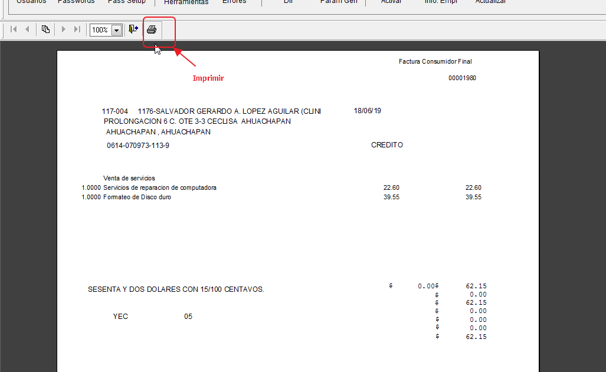Click the final total 62.15 at the bottom
Image resolution: width=606 pixels, height=372 pixels.
[476, 337]
